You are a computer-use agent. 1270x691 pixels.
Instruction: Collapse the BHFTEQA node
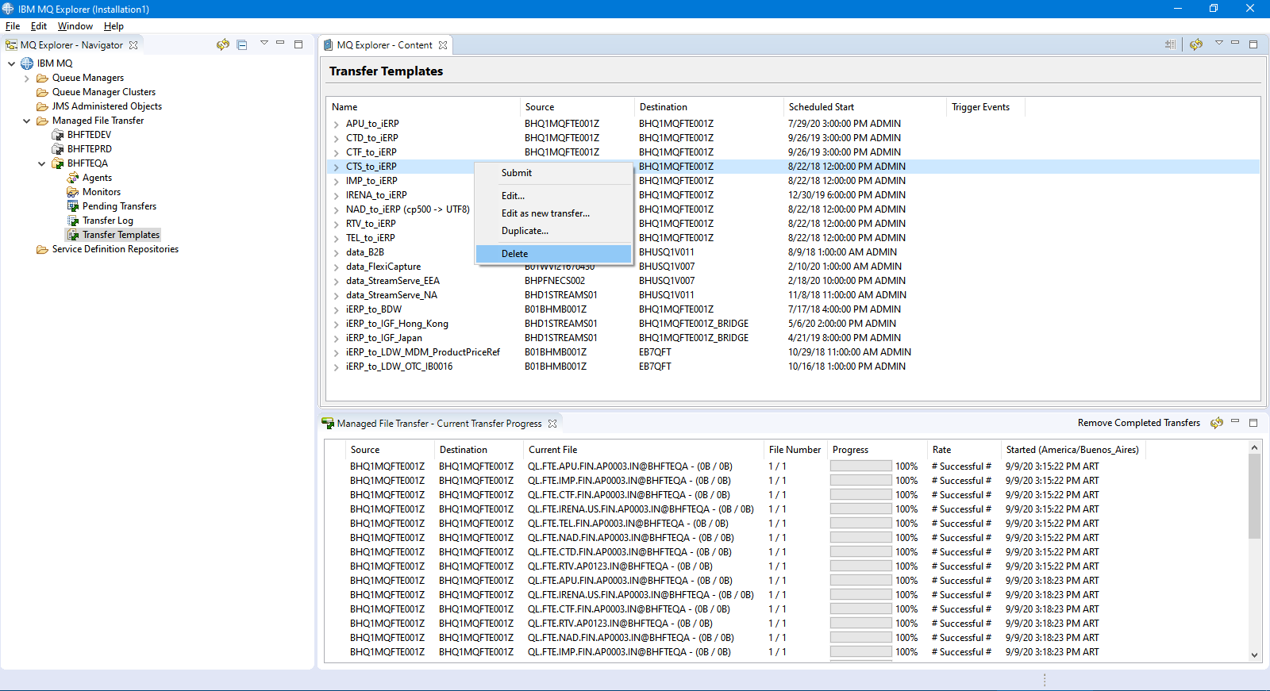click(x=41, y=163)
